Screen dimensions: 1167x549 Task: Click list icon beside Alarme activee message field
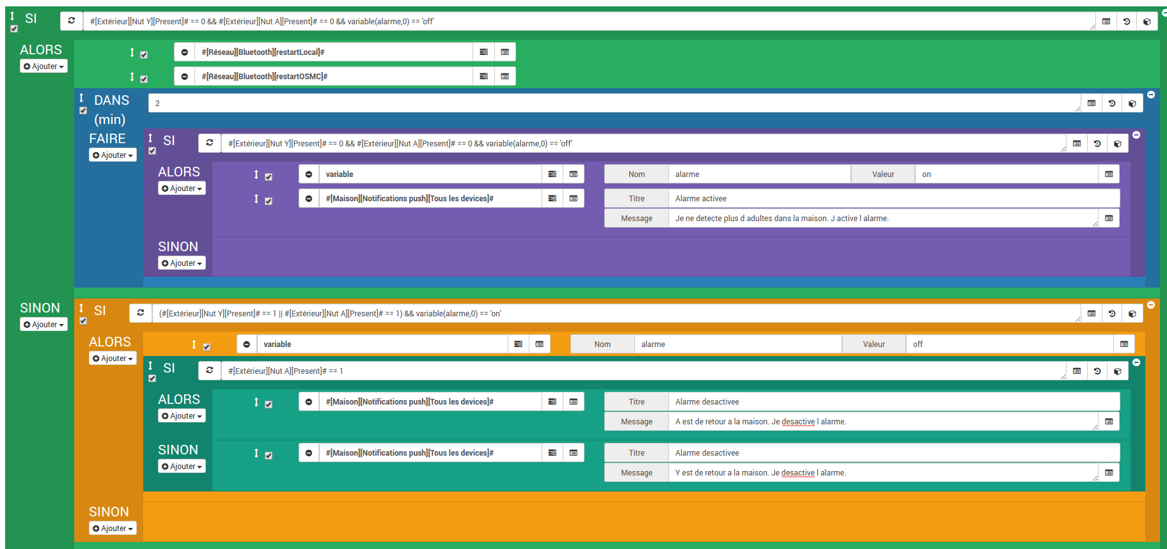(1109, 218)
